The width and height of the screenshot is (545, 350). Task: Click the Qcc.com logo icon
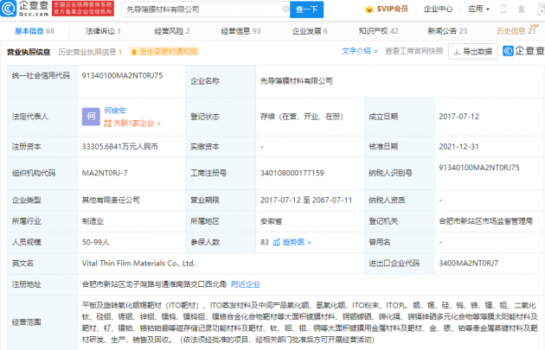pos(9,9)
